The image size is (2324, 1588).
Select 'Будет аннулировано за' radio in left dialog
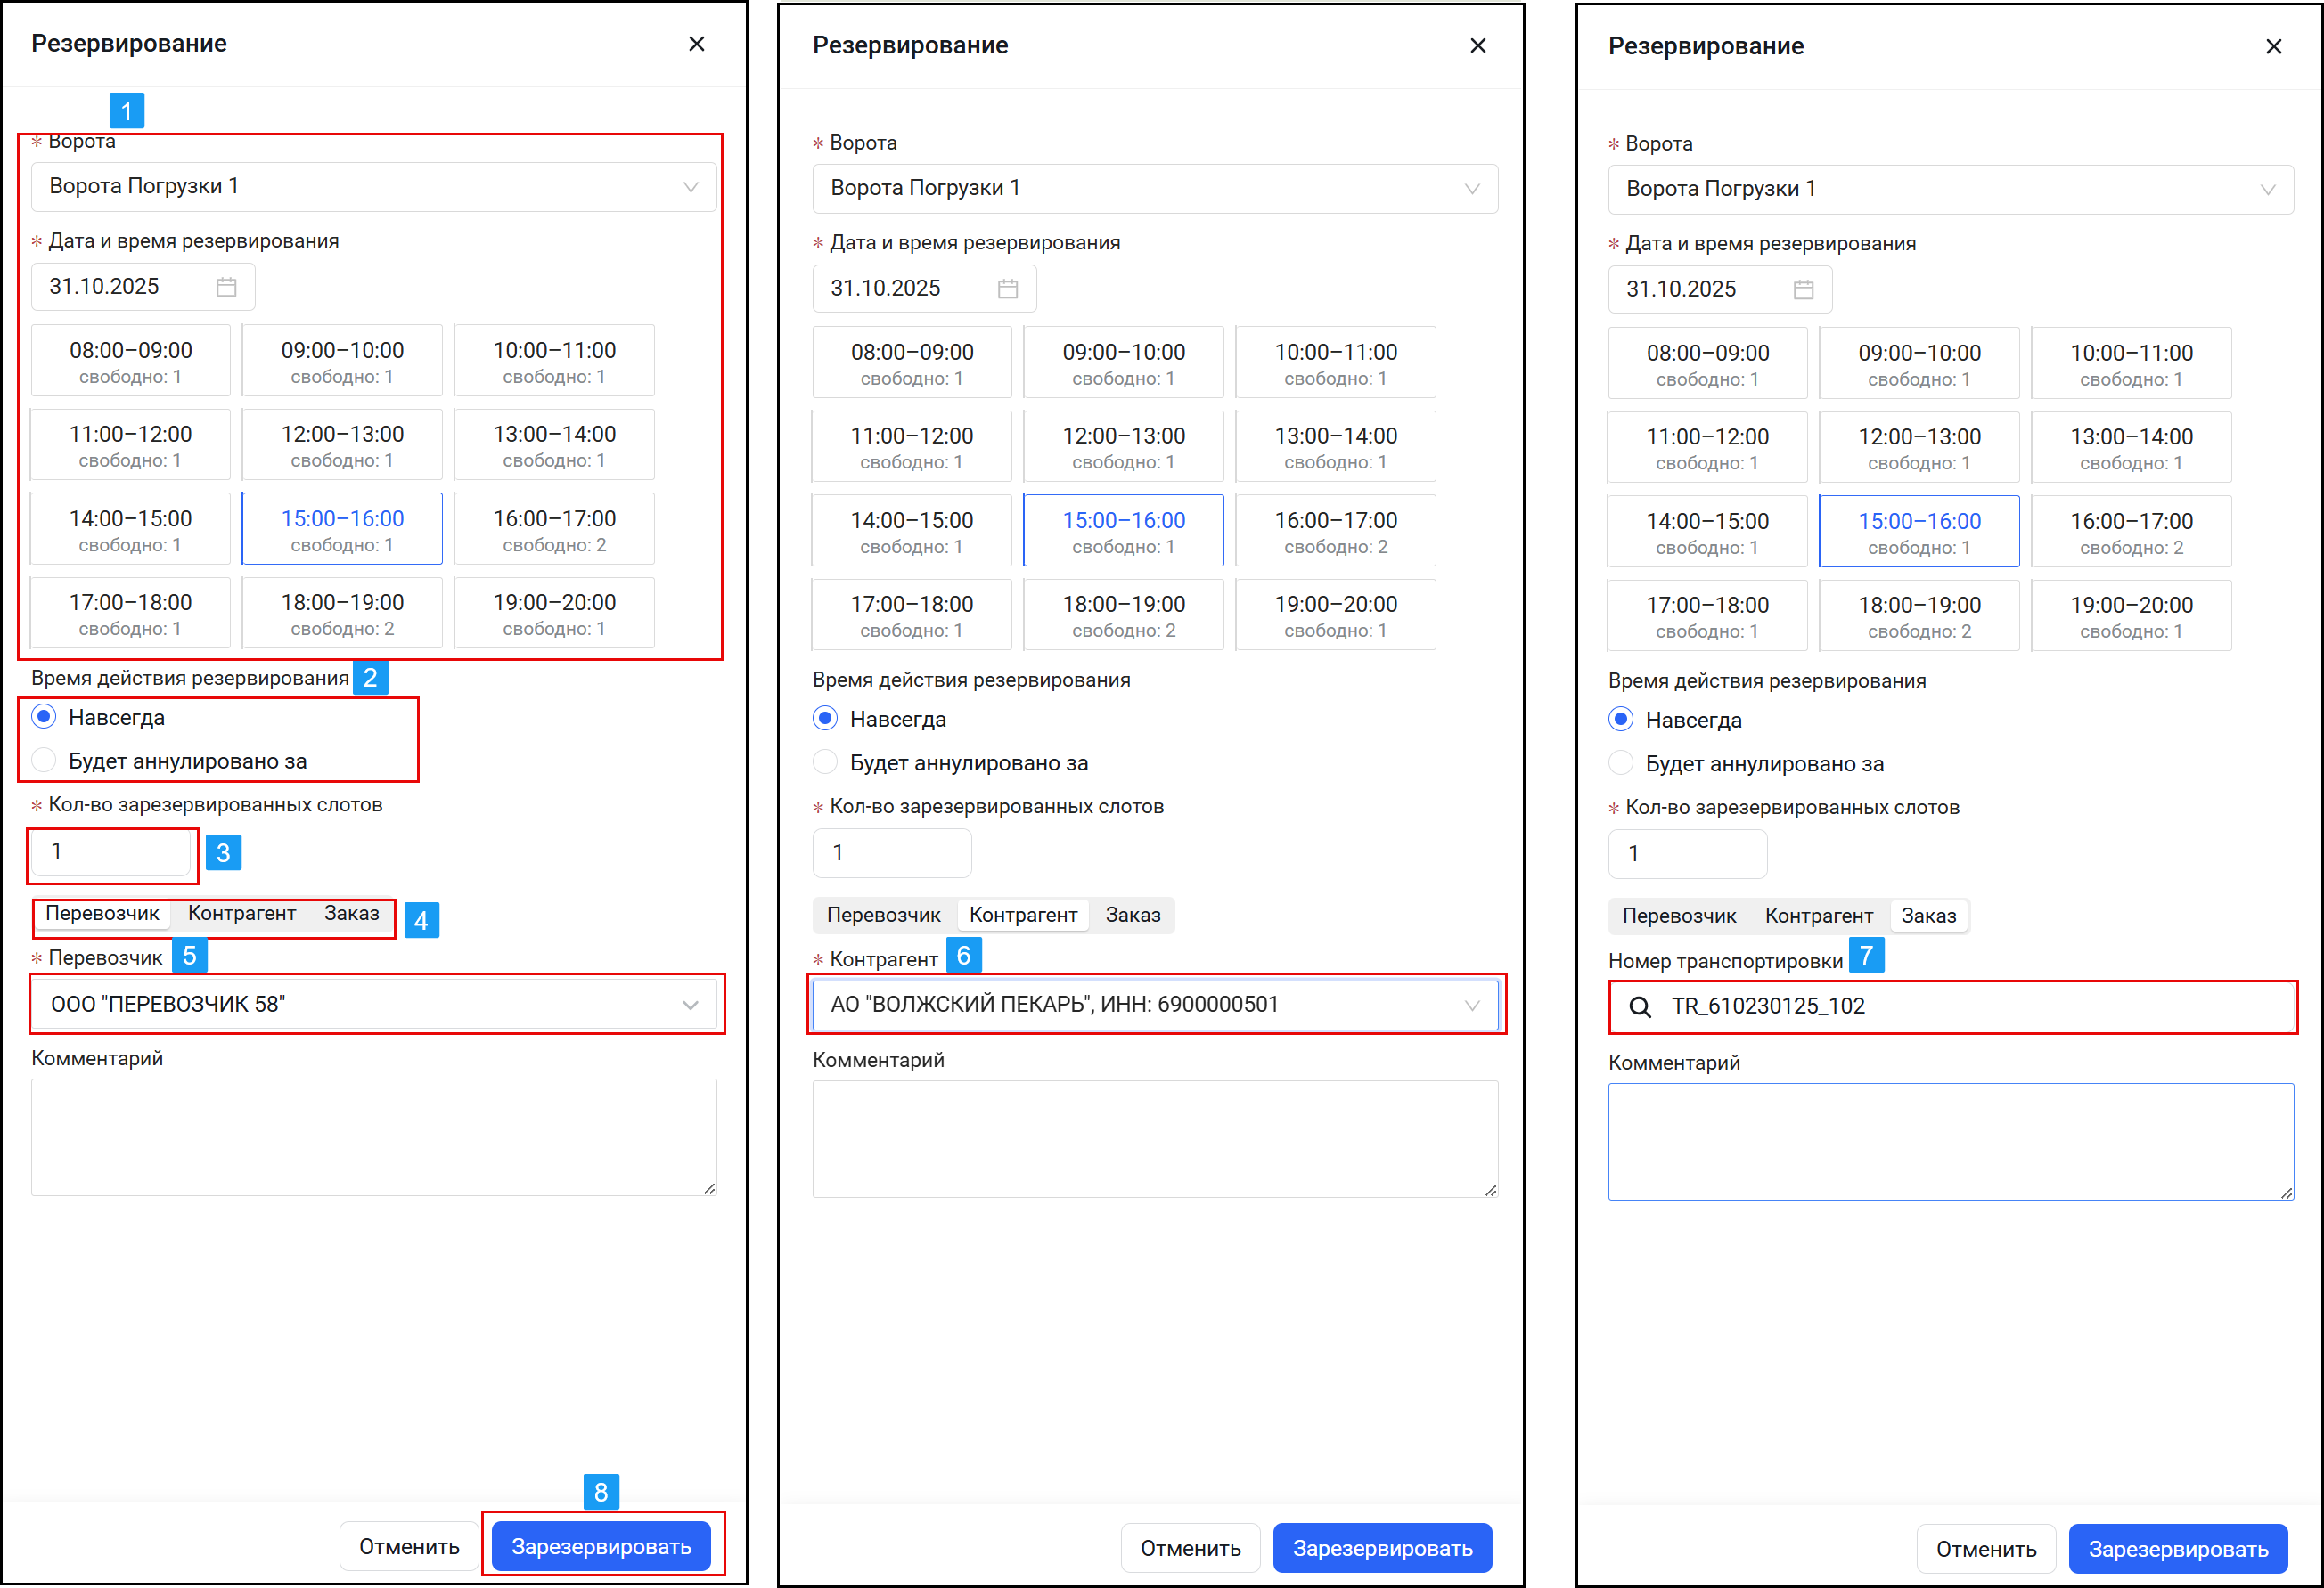[x=44, y=761]
